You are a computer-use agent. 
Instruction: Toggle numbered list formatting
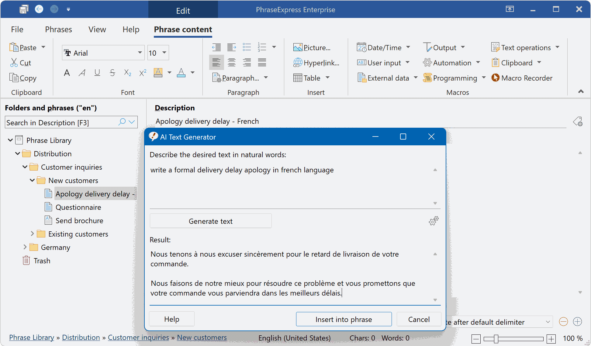point(262,47)
